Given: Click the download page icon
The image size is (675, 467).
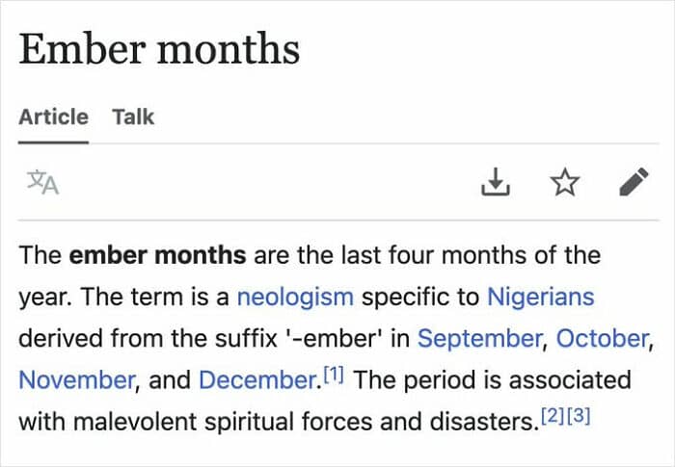Looking at the screenshot, I should click(494, 181).
